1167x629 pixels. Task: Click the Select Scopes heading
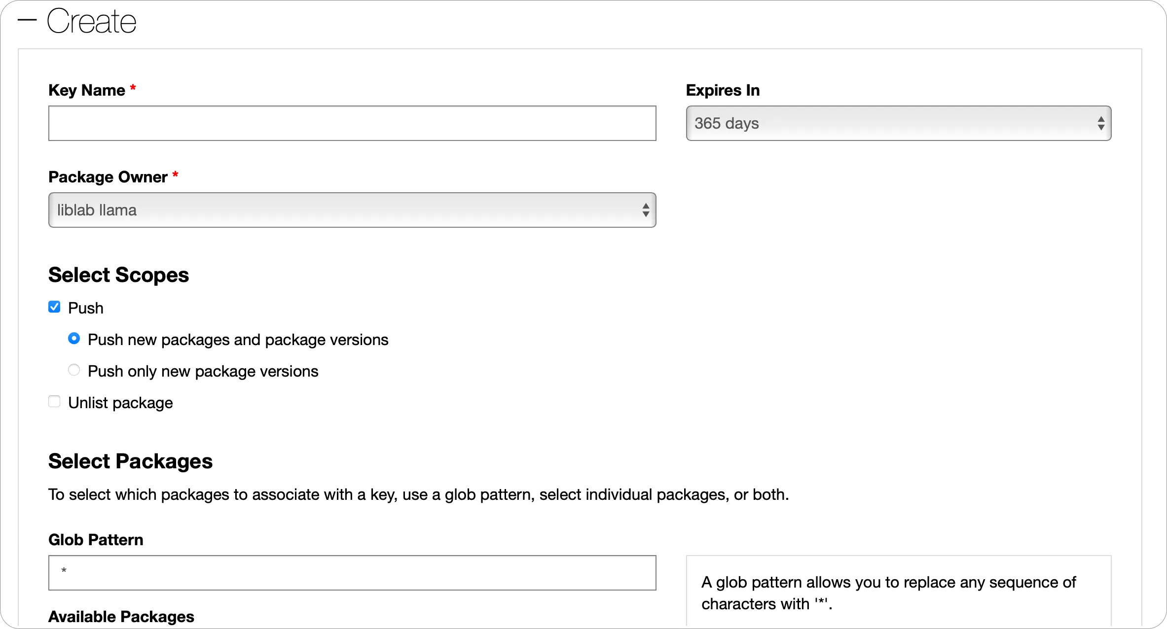coord(118,275)
